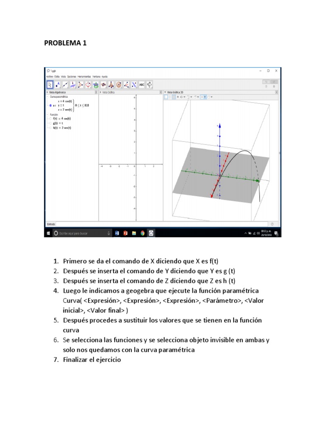Open the Opciones menu
The width and height of the screenshot is (318, 424).
[72, 77]
